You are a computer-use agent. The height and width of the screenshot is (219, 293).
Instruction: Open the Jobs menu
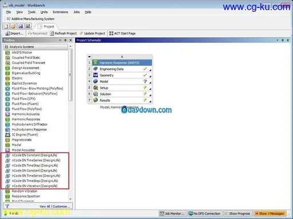pos(77,12)
